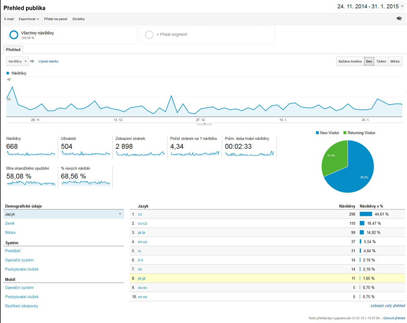
Task: Open the Návštěvy metric dropdown
Action: coord(18,62)
